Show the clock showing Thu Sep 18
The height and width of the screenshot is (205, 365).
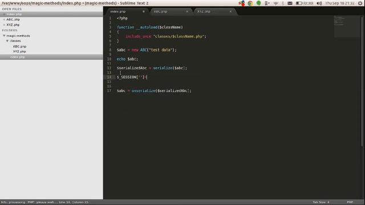[340, 3]
